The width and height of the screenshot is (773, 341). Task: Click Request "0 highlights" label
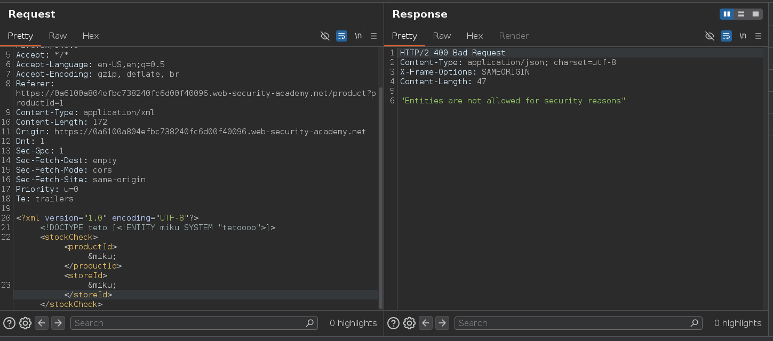pos(353,323)
